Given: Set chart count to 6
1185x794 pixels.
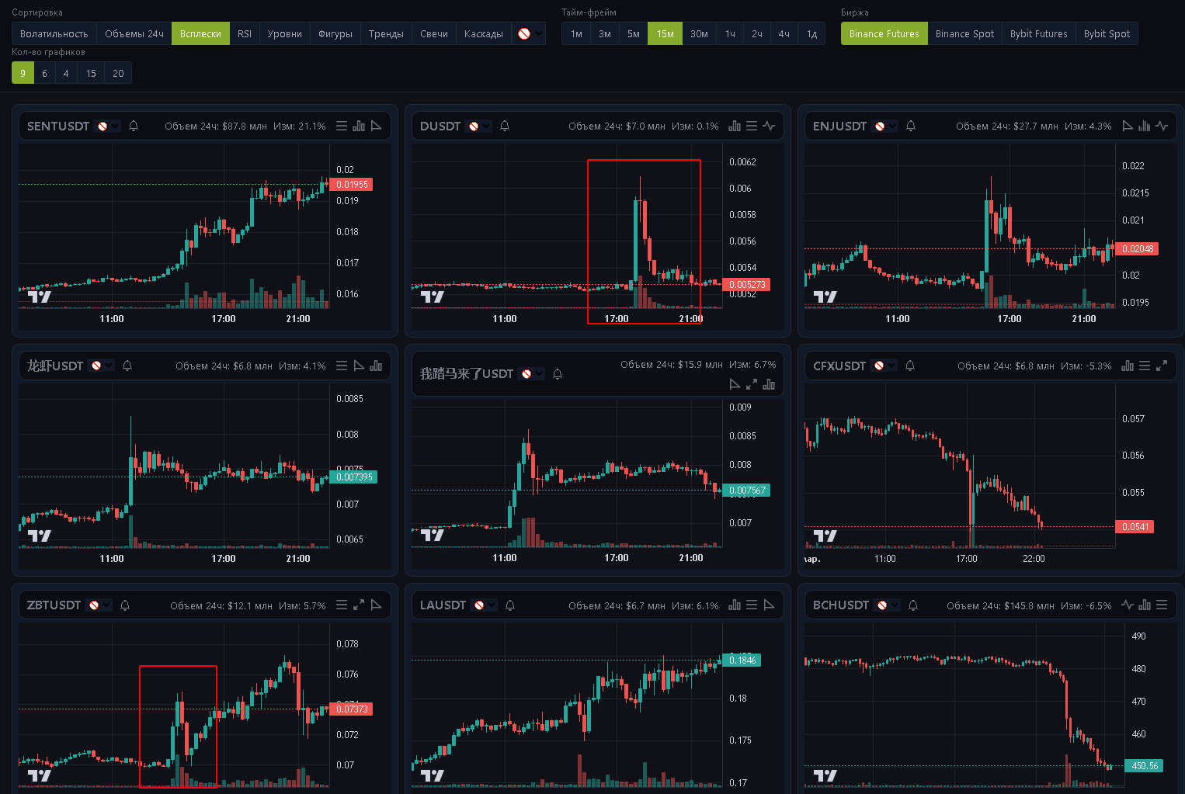Looking at the screenshot, I should 45,73.
